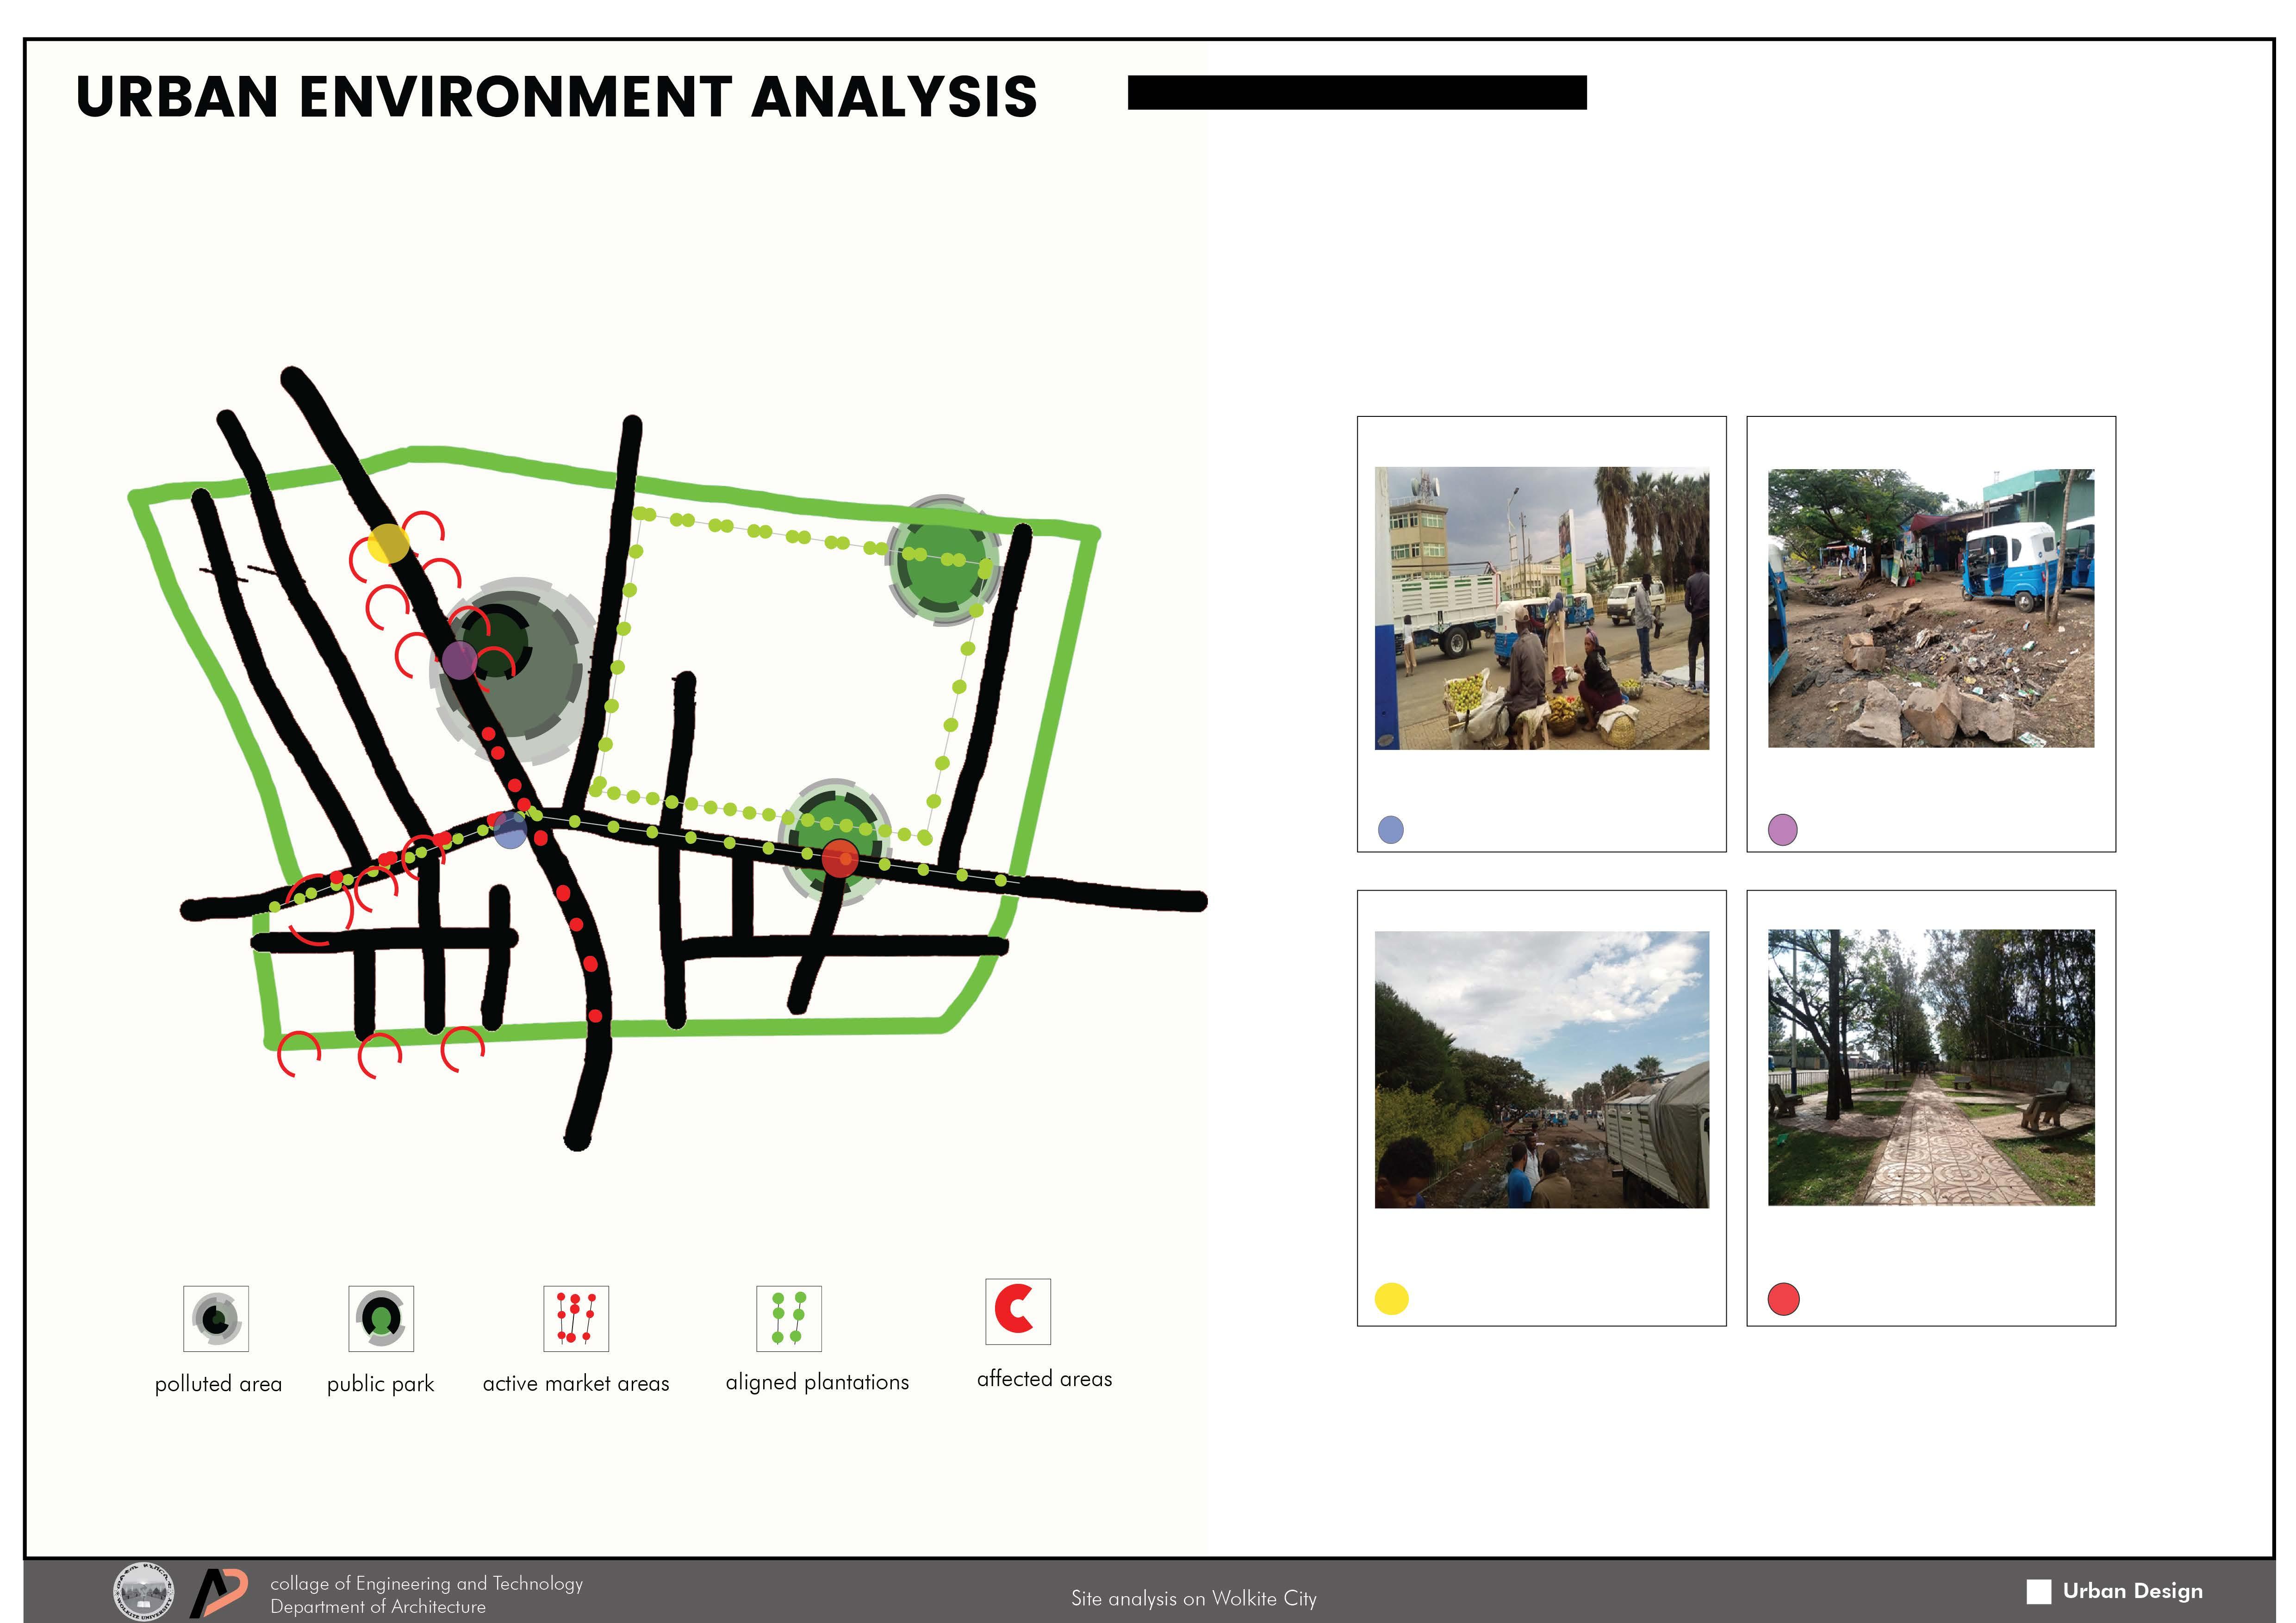
Task: Click the Wolkite University round seal logo
Action: tap(144, 1591)
